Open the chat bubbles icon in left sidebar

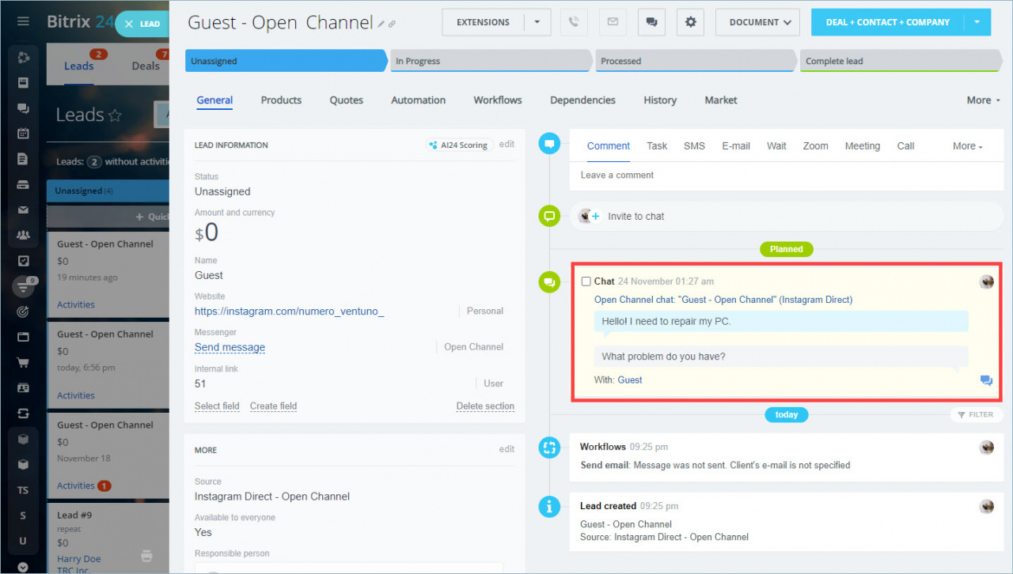tap(23, 108)
